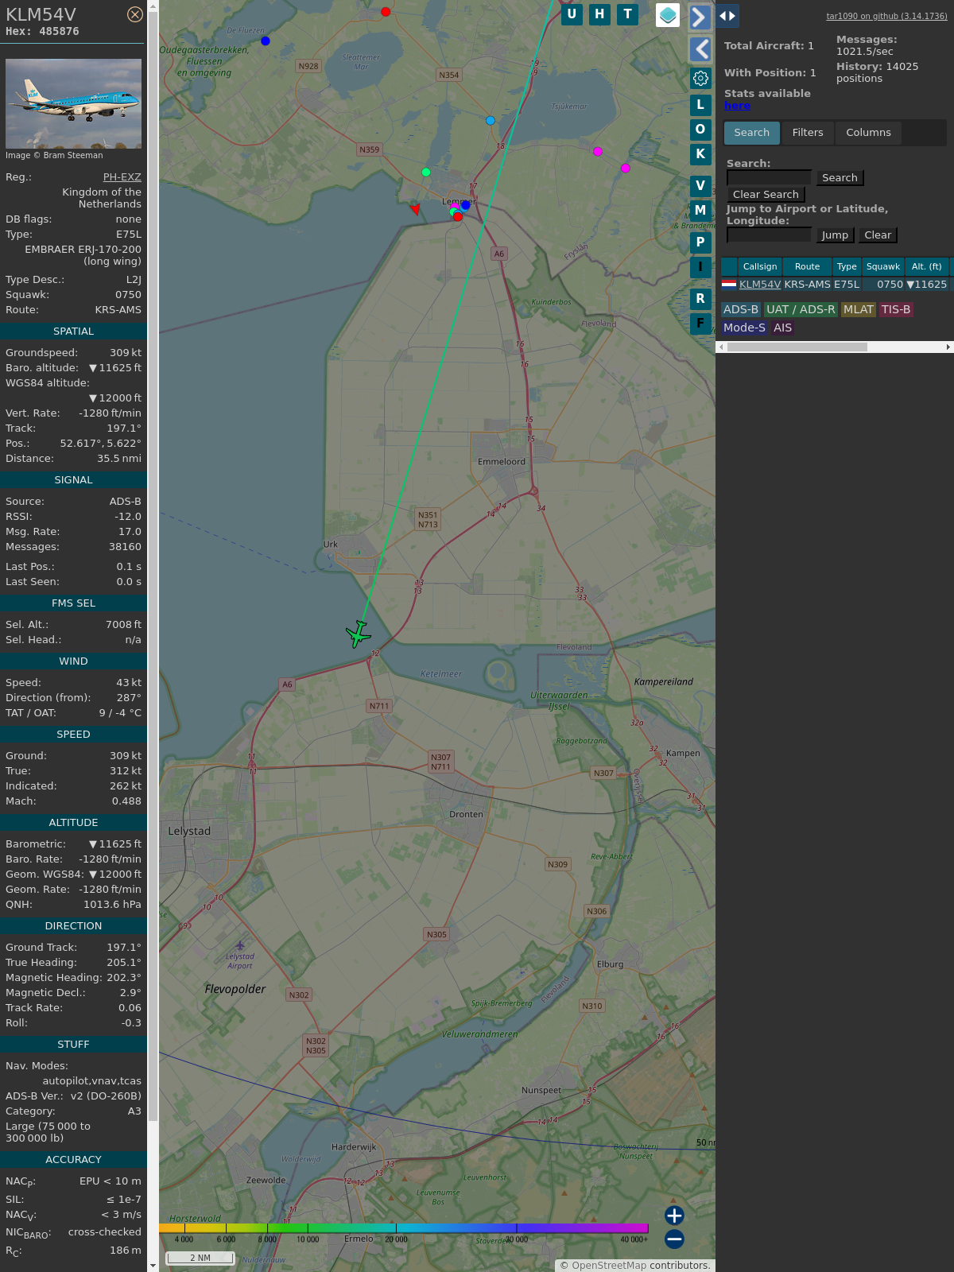Screen dimensions: 954x1272
Task: Click the 2 NM map scale bar
Action: pyautogui.click(x=200, y=1258)
